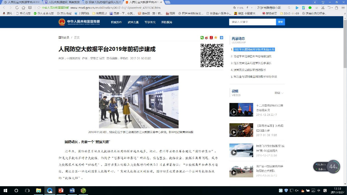This screenshot has width=347, height=195.
Task: Click the browser address bar URL
Action: (x=115, y=8)
